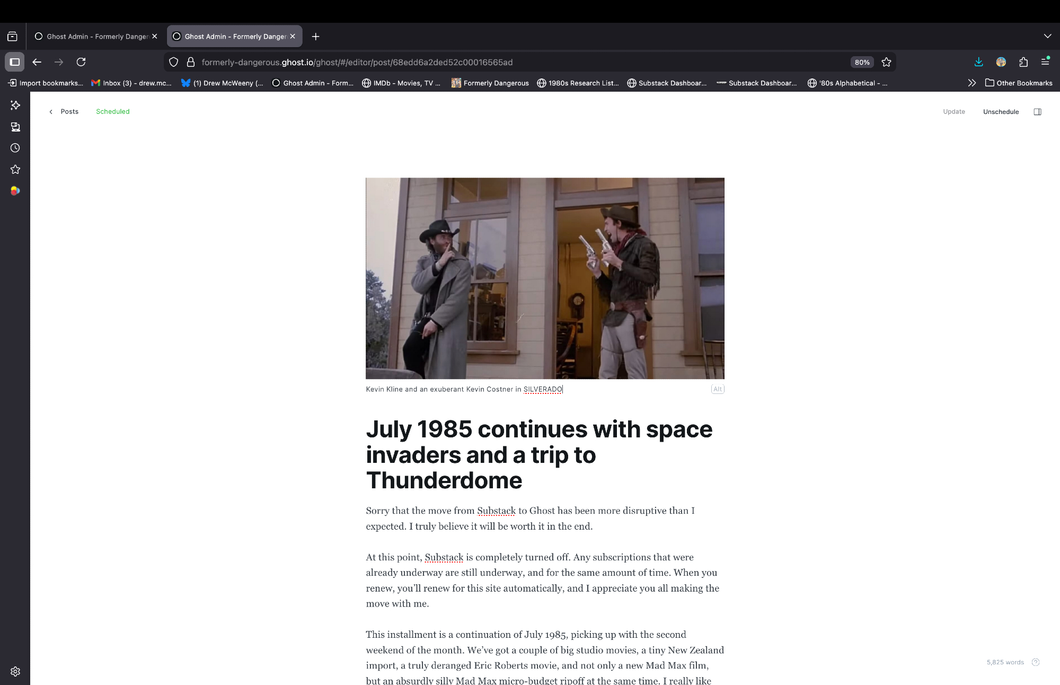Toggle the Ghost editor settings sidebar
The image size is (1060, 685).
(1037, 112)
